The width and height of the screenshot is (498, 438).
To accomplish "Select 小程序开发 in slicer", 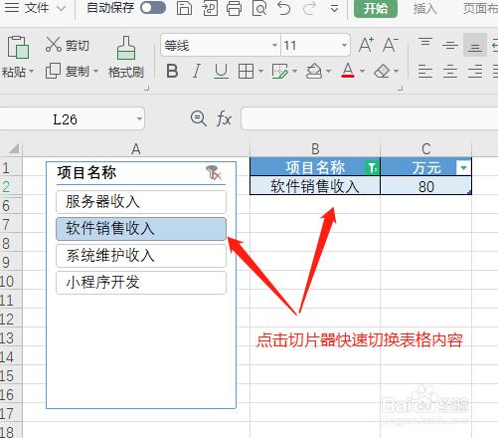I will tap(141, 283).
